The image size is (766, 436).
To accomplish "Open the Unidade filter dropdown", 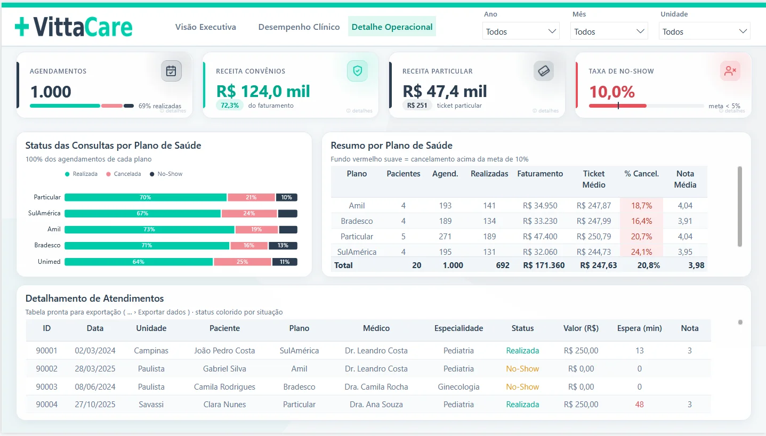I will 704,31.
